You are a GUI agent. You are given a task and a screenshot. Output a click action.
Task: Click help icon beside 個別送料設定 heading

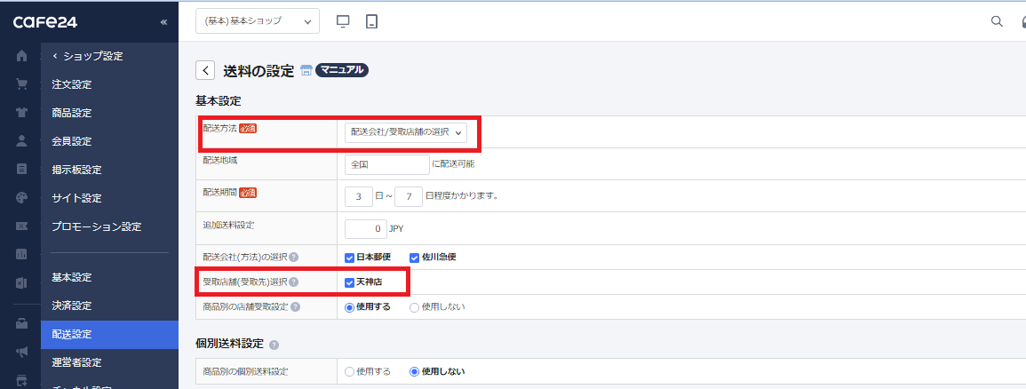click(x=274, y=345)
